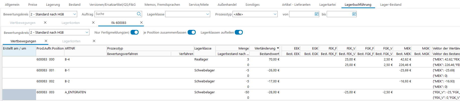Open the 'von' date calendar picker
This screenshot has height=101, width=460.
[x=316, y=14]
